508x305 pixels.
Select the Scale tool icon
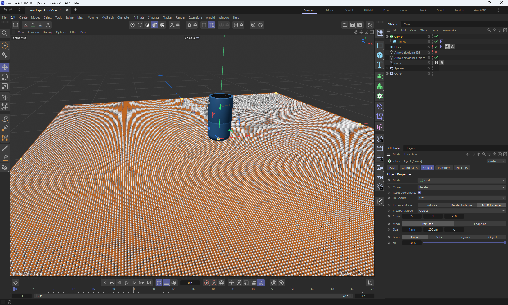(5, 87)
